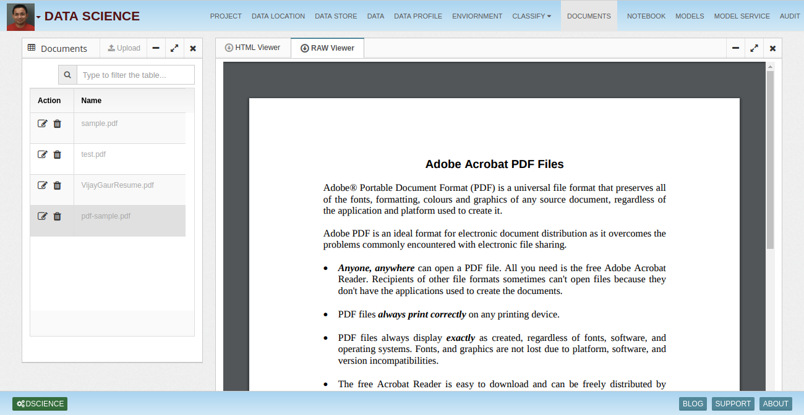Screen dimensions: 804x415
Task: Select the test.pdf file name
Action: [93, 154]
